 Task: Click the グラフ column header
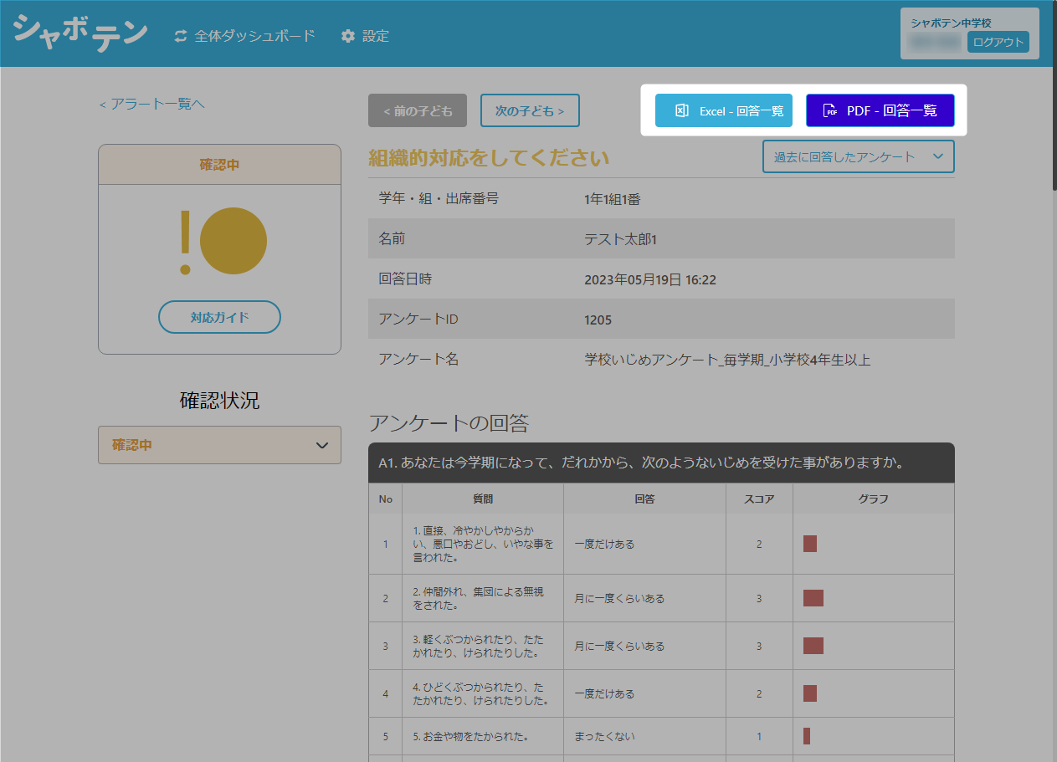(x=873, y=499)
